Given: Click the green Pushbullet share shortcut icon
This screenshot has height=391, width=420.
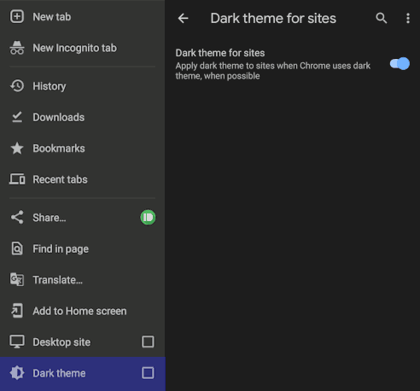Looking at the screenshot, I should click(x=148, y=218).
